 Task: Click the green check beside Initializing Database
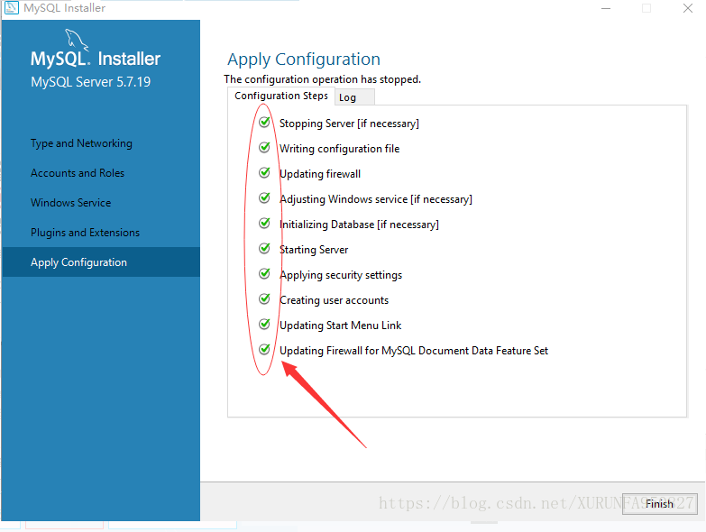coord(264,224)
